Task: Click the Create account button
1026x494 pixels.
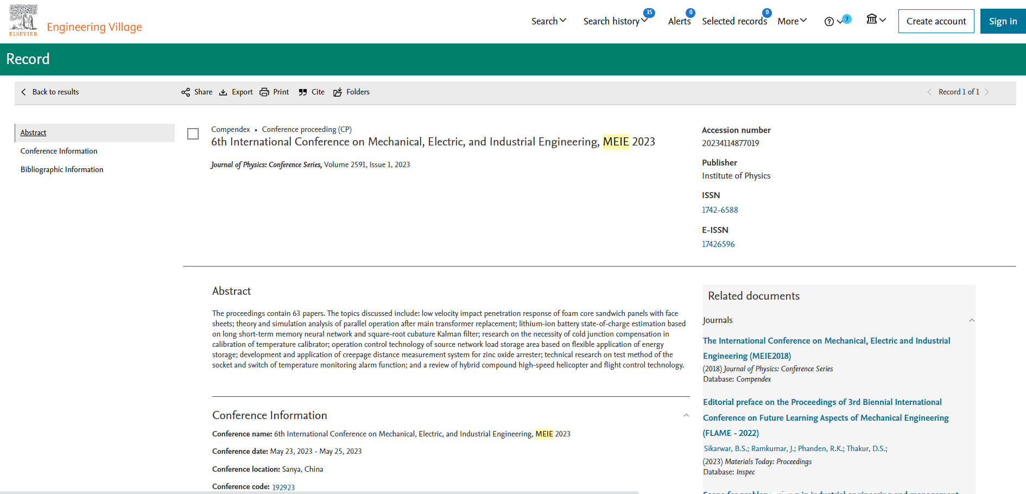Action: point(936,21)
